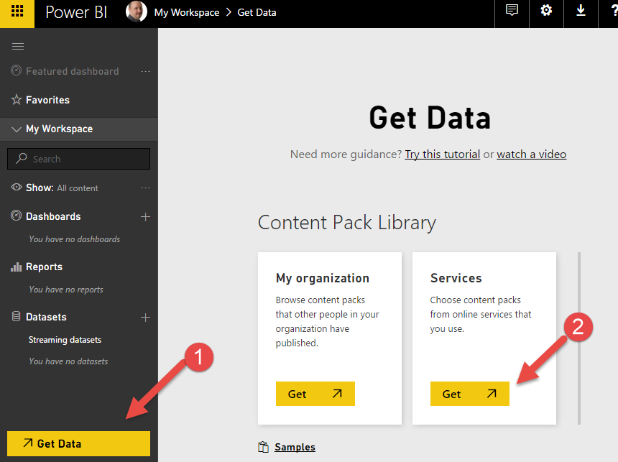Screen dimensions: 618x462
Task: Click the download arrow icon
Action: click(x=581, y=11)
